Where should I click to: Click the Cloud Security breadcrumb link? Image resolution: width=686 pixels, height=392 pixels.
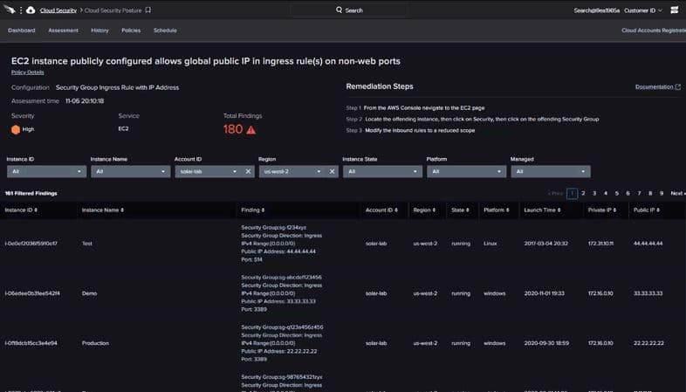pos(58,10)
